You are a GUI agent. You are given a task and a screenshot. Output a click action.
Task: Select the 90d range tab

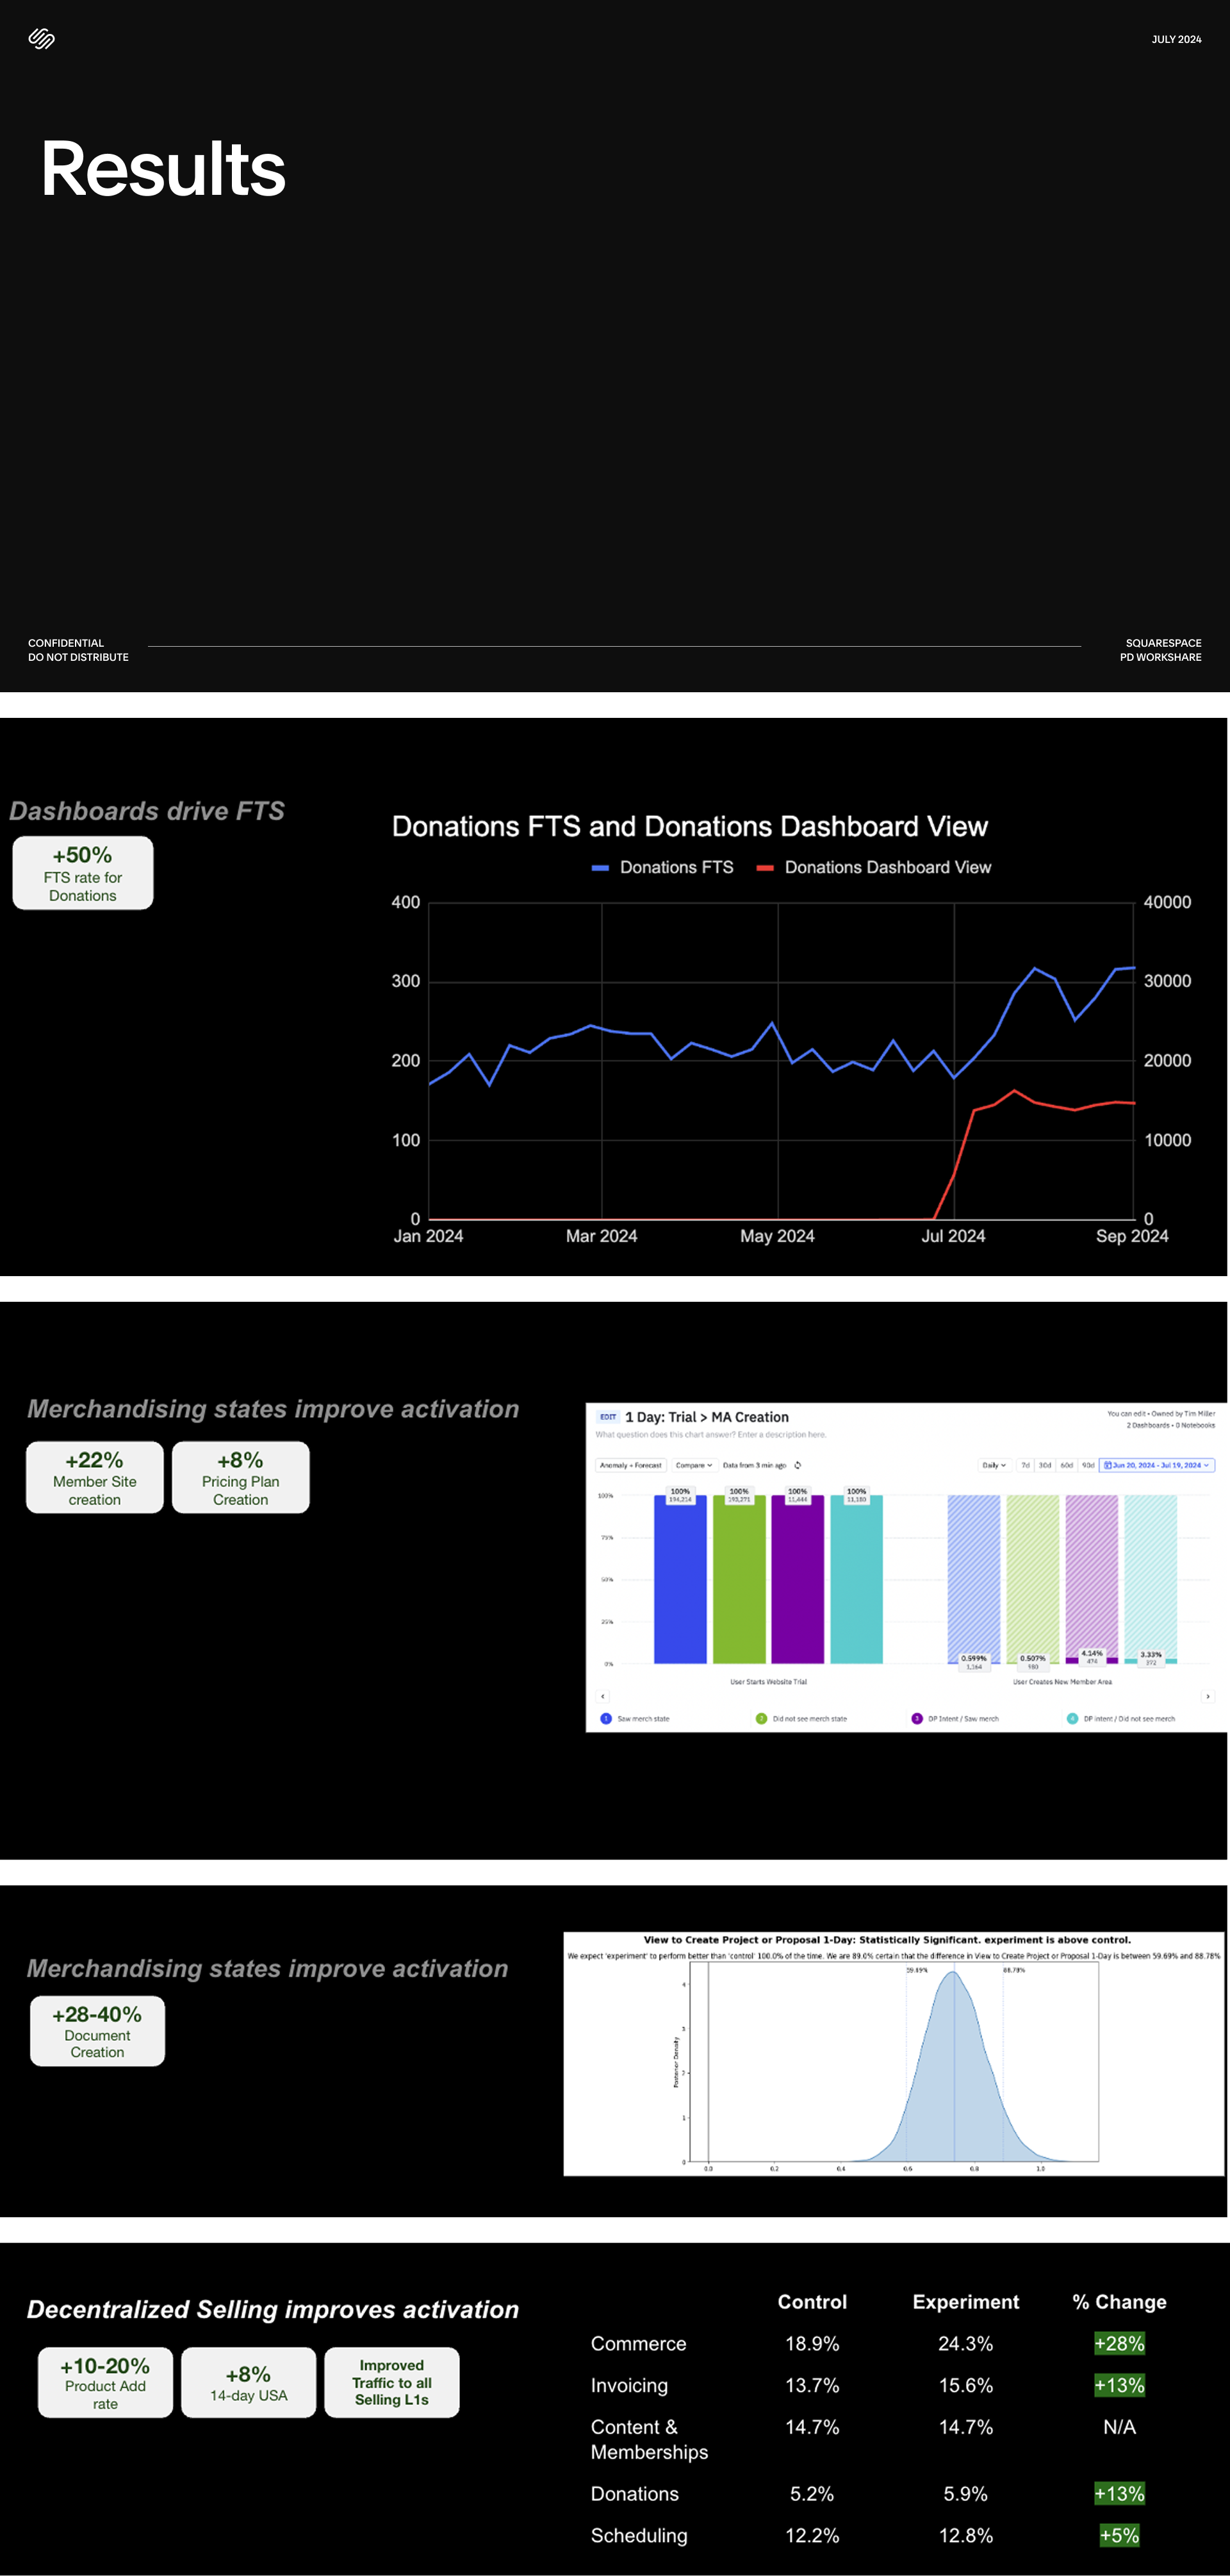click(1087, 1465)
